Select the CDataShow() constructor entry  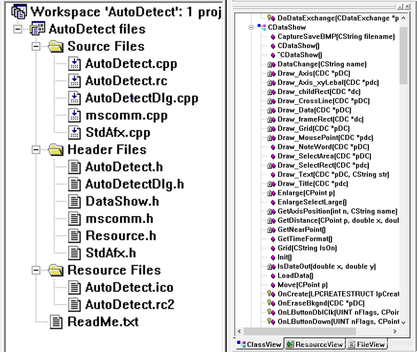[x=298, y=46]
